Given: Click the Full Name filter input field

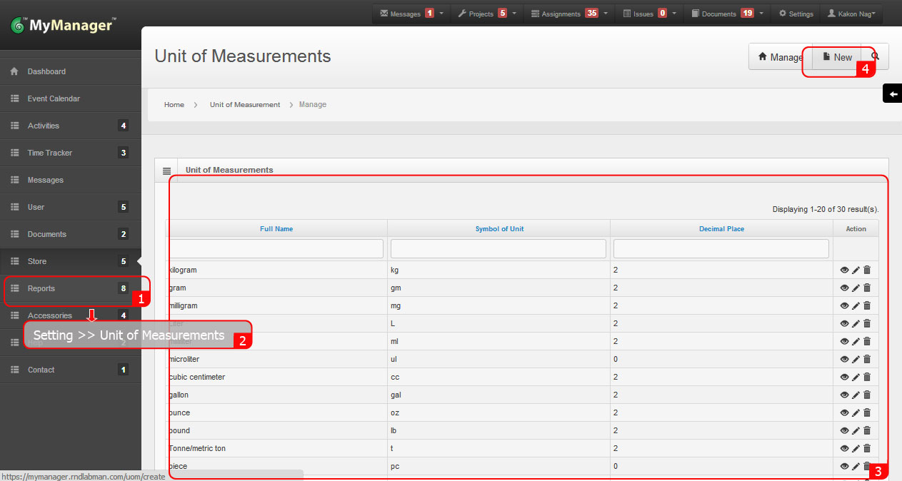Looking at the screenshot, I should tap(276, 248).
